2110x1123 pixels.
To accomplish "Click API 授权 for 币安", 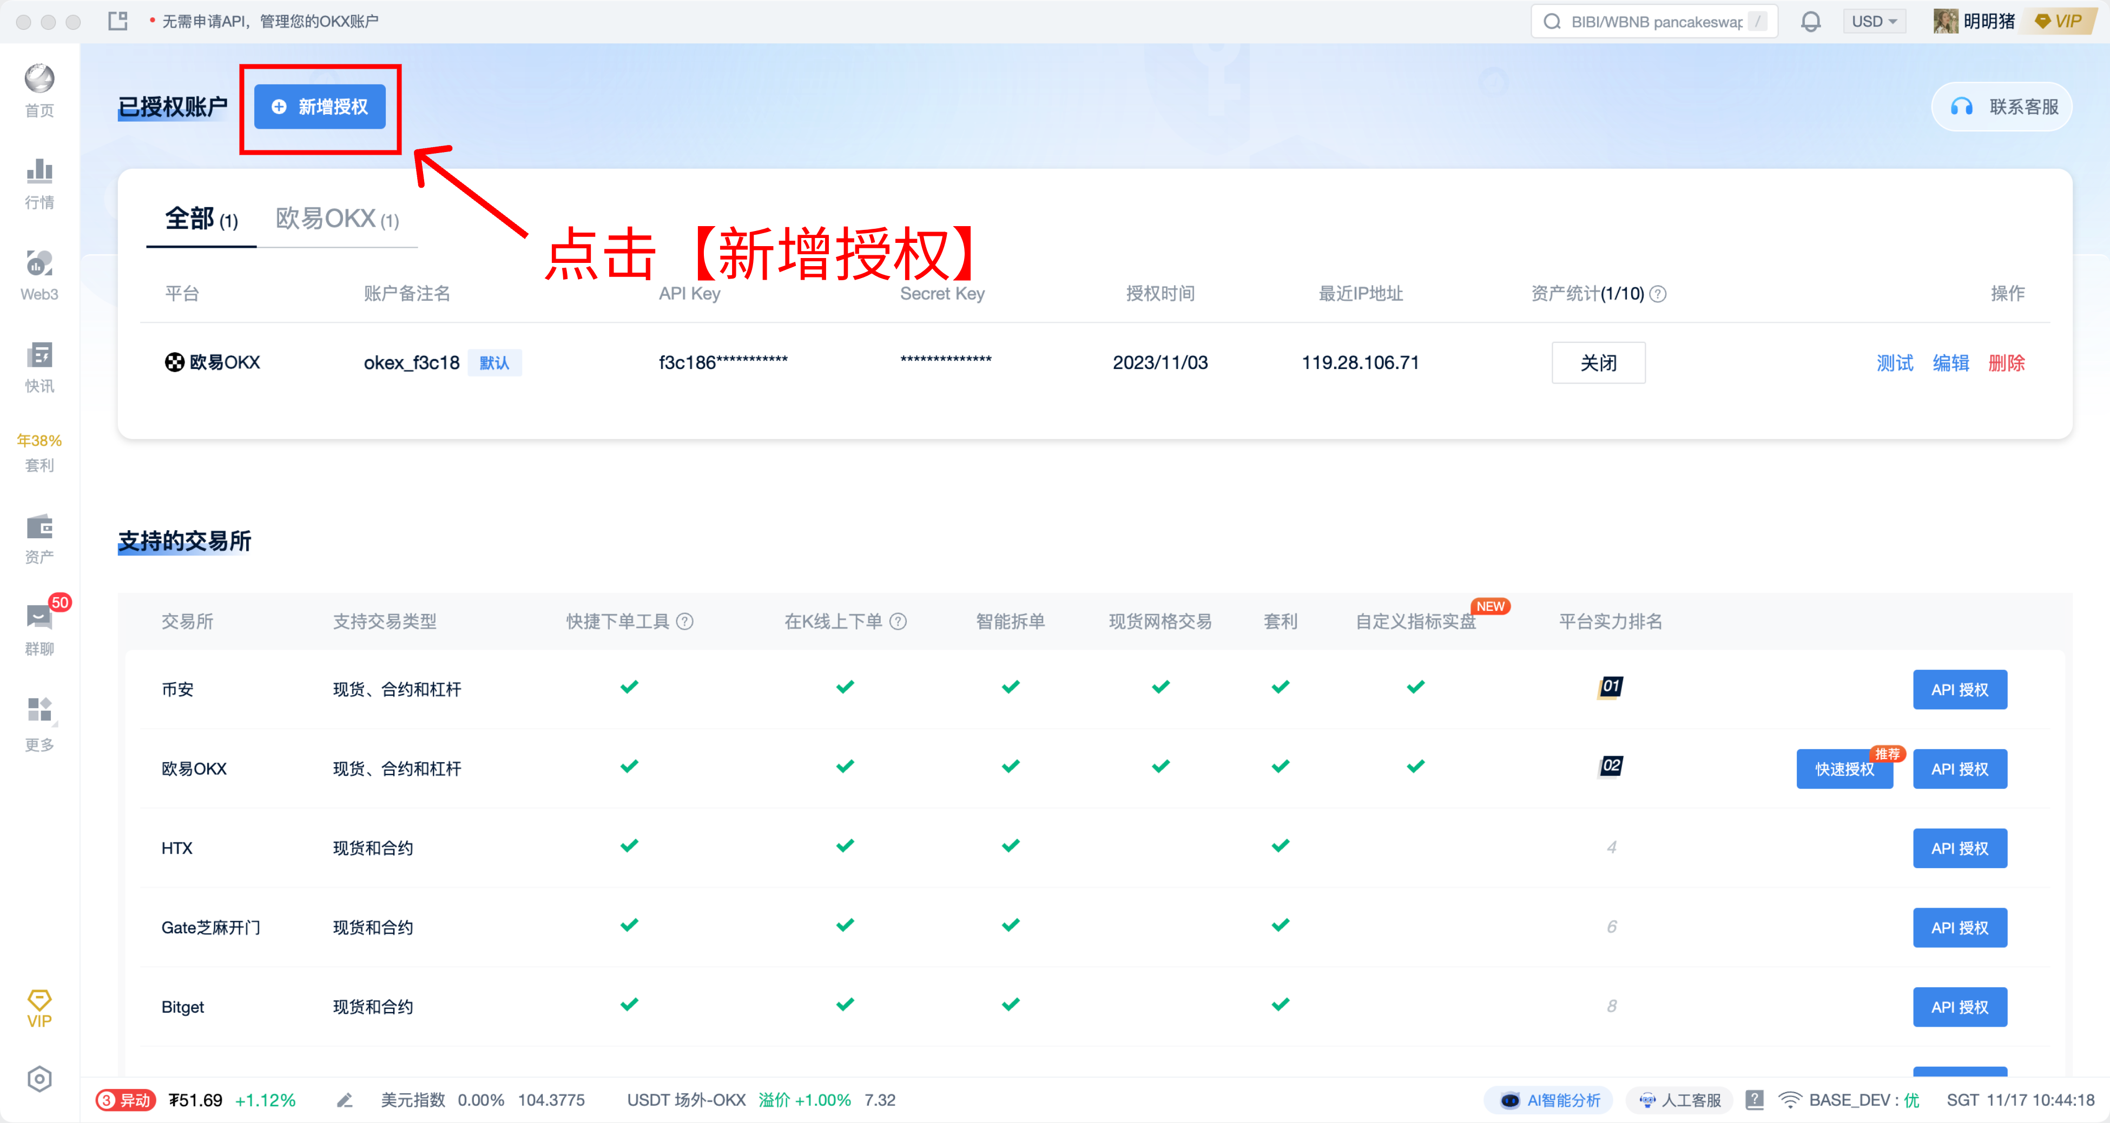I will [x=1959, y=690].
